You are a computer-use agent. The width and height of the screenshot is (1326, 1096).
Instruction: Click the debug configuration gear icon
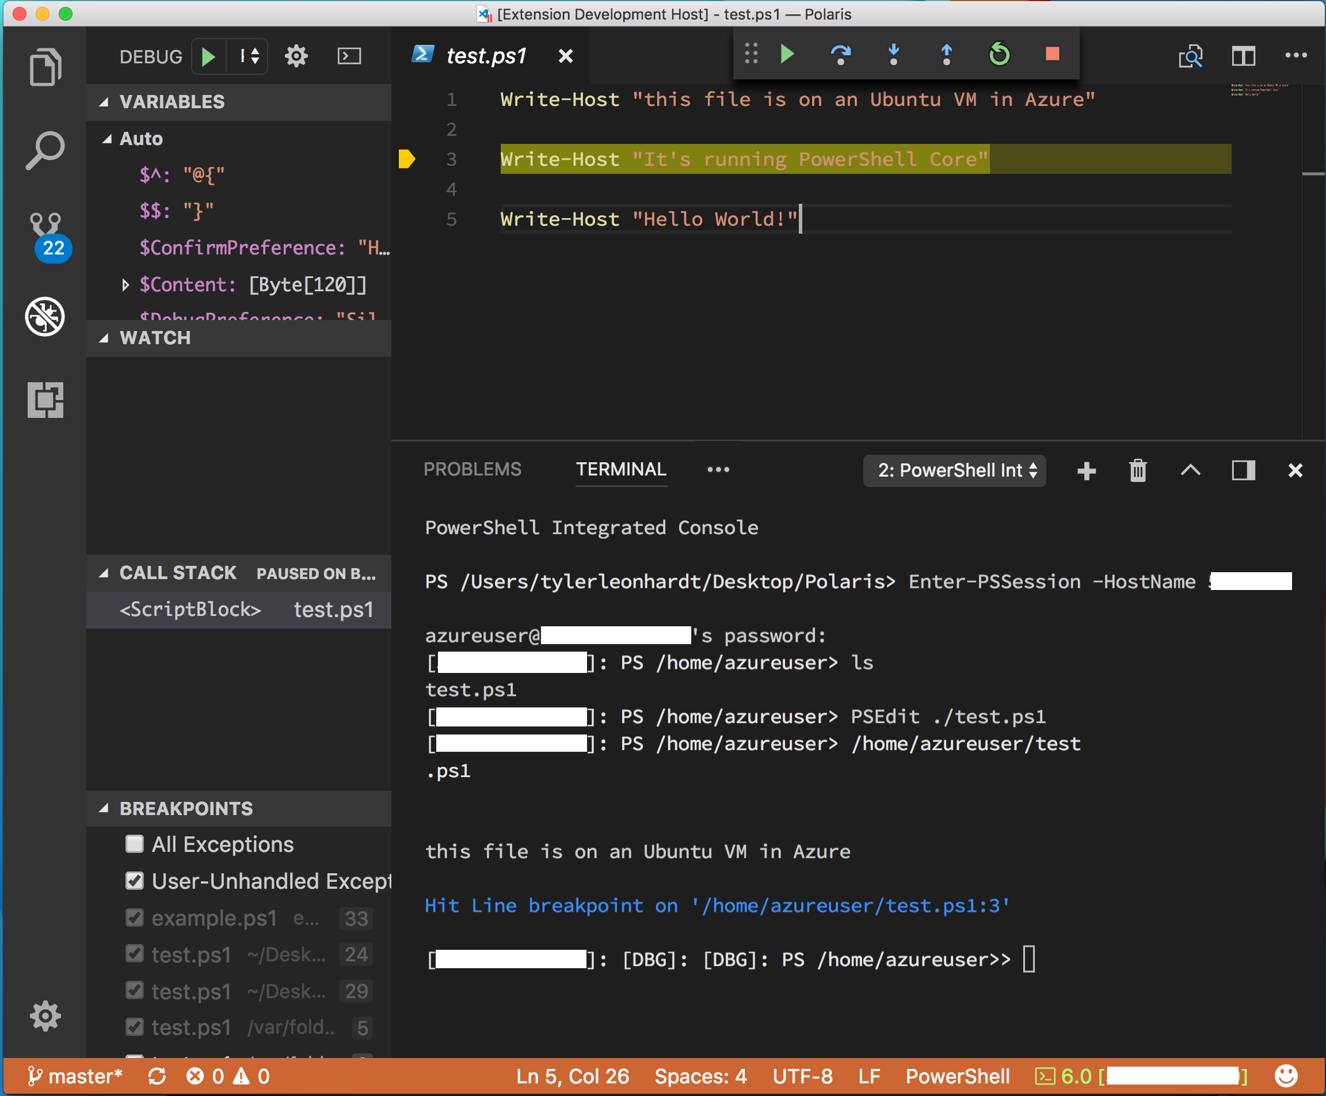[x=296, y=55]
